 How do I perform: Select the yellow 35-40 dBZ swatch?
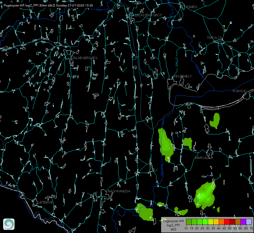click(216, 222)
